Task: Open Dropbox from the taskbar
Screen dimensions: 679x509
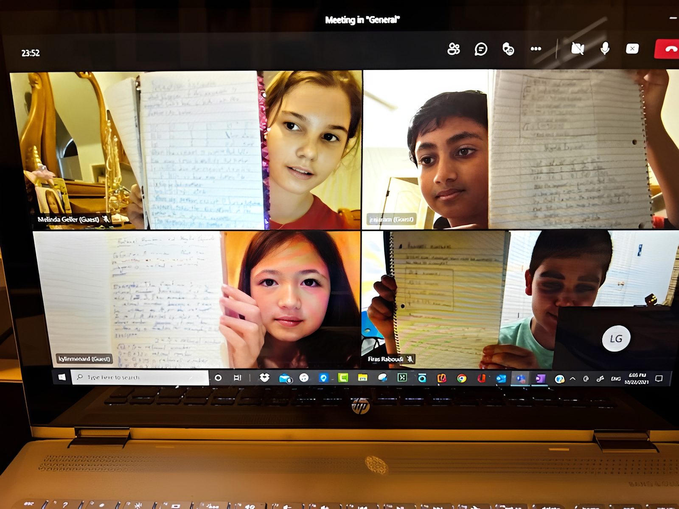Action: 264,377
